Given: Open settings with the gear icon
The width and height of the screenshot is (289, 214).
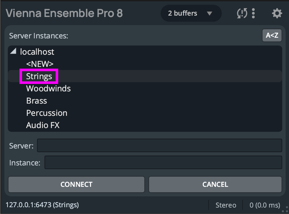Looking at the screenshot, I should pos(277,14).
